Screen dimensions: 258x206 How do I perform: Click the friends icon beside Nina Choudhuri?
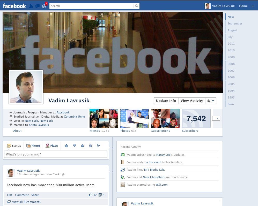[x=123, y=177]
